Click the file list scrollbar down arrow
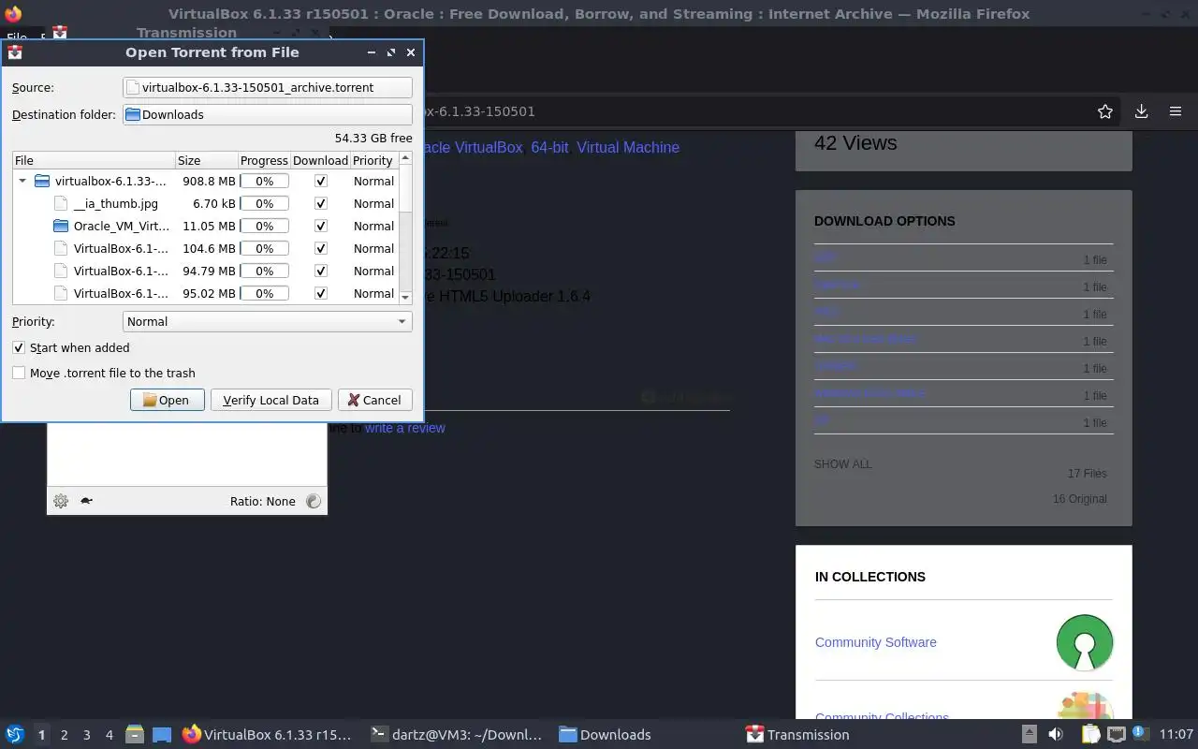Viewport: 1198px width, 749px height. 405,297
